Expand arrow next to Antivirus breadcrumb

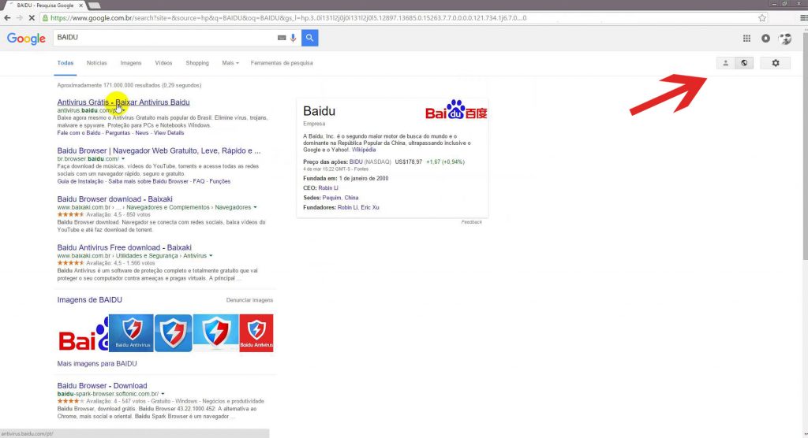(x=211, y=256)
